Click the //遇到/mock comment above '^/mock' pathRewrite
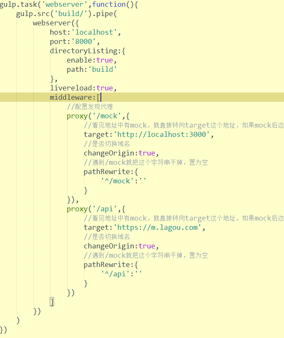Viewport: 284px width, 338px height. coord(146,162)
